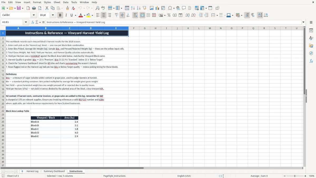Image resolution: width=316 pixels, height=178 pixels.
Task: Click the Copy icon
Action: pyautogui.click(x=53, y=8)
